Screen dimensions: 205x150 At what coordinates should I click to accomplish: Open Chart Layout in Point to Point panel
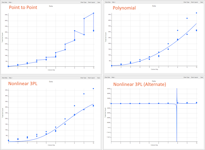point(91,2)
